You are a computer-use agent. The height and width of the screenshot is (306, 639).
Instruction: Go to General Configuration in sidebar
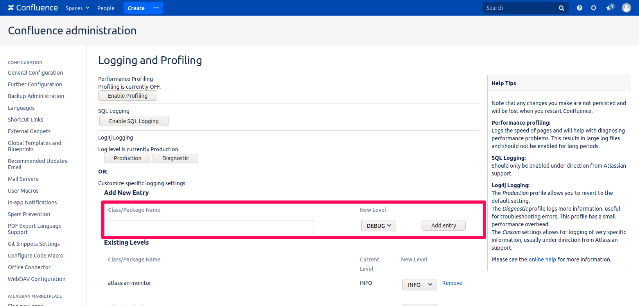[x=35, y=73]
